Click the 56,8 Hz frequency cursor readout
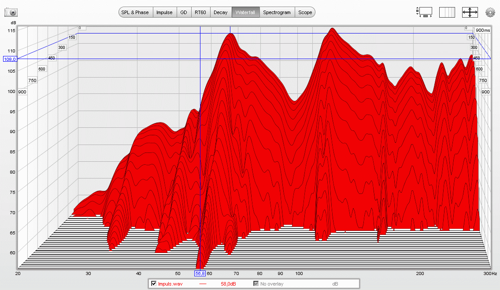Image resolution: width=500 pixels, height=290 pixels. point(200,273)
